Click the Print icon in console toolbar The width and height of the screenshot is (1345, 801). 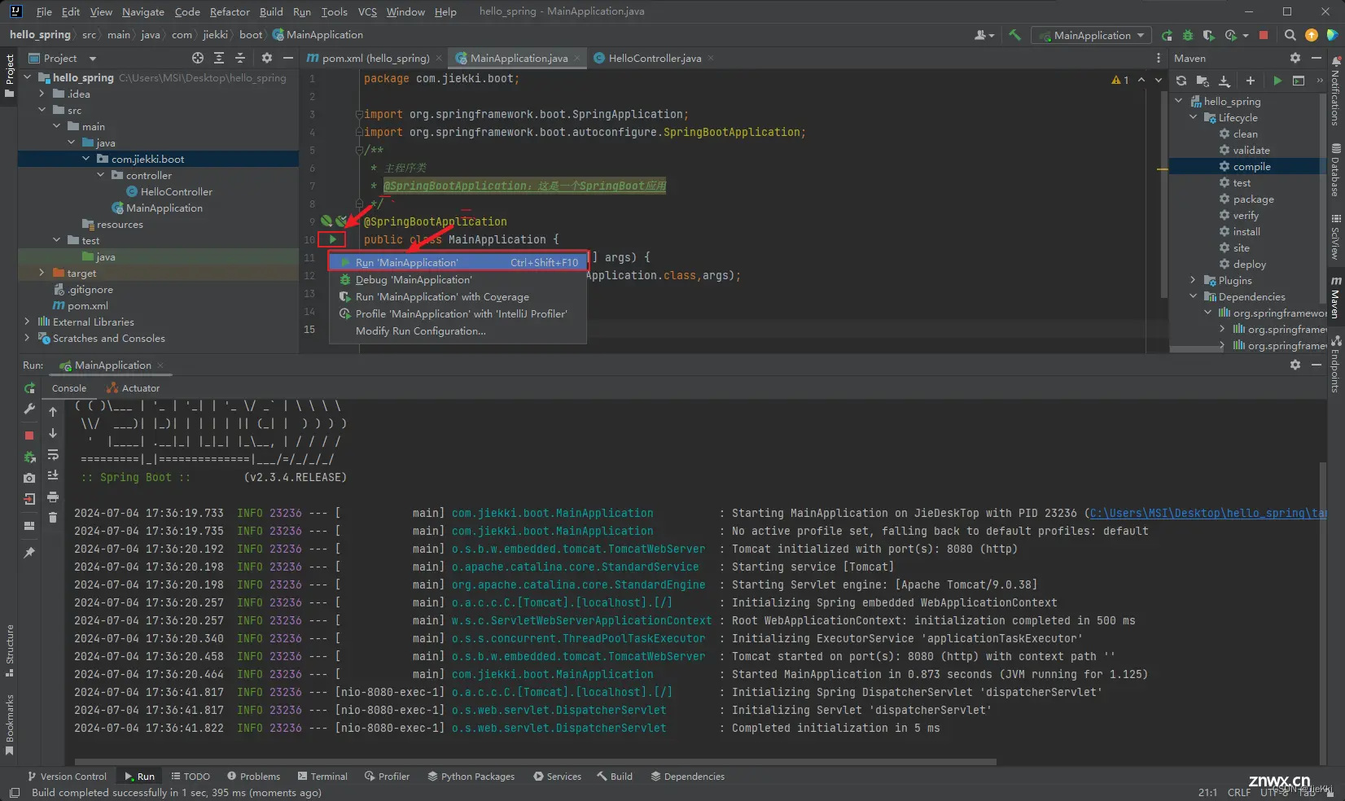coord(53,497)
